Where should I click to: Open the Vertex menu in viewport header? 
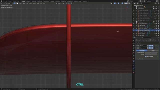tap(34, 3)
